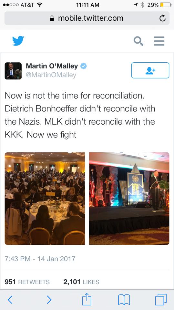View the 951 retweets list
Viewport: 174px width, 310px height.
pyautogui.click(x=27, y=282)
